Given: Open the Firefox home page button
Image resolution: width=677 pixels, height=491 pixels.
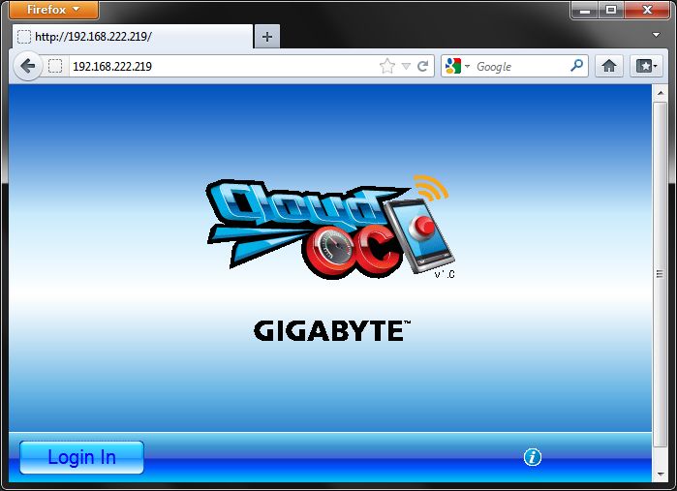Looking at the screenshot, I should [x=609, y=66].
